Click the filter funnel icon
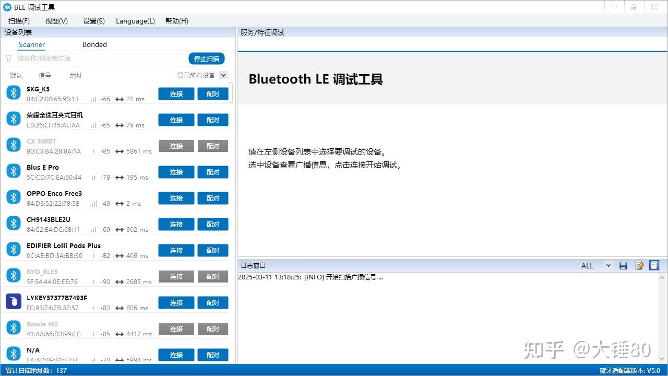This screenshot has height=376, width=668. [8, 58]
